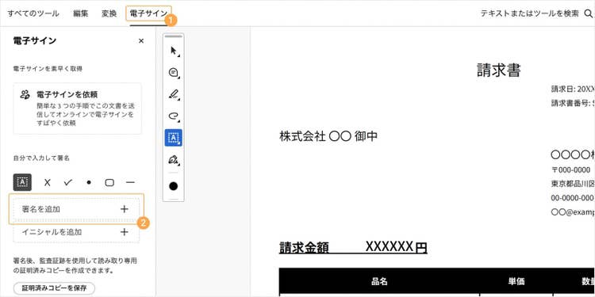Viewport: 595px width, 297px height.
Task: Select the highlighted text box tool in toolbar
Action: tap(174, 138)
